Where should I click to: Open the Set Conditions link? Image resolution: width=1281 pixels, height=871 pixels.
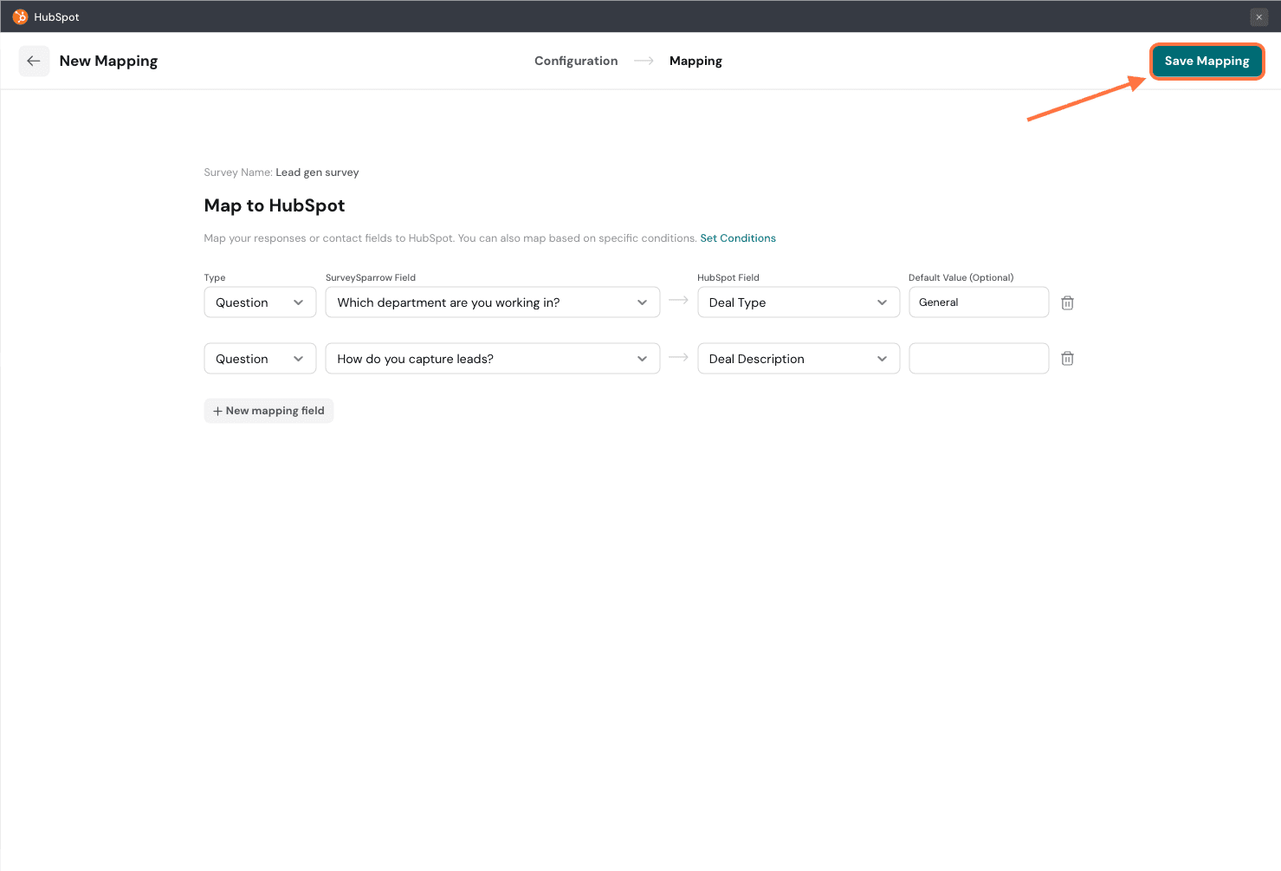coord(738,238)
